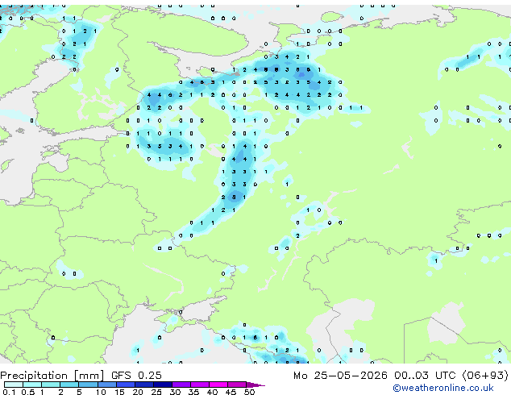Select the 2–5 mm legend color swatch
The height and width of the screenshot is (395, 511).
coord(70,385)
